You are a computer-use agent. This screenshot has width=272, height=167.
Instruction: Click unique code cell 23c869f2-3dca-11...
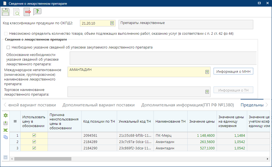point(135,148)
